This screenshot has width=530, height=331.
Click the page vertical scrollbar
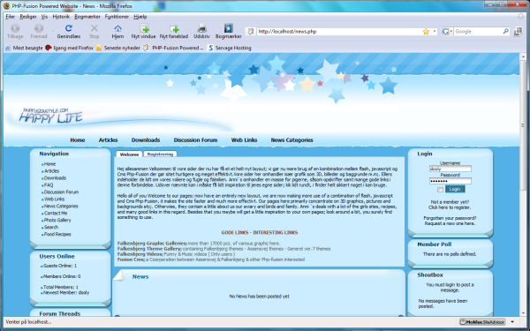coord(523,185)
